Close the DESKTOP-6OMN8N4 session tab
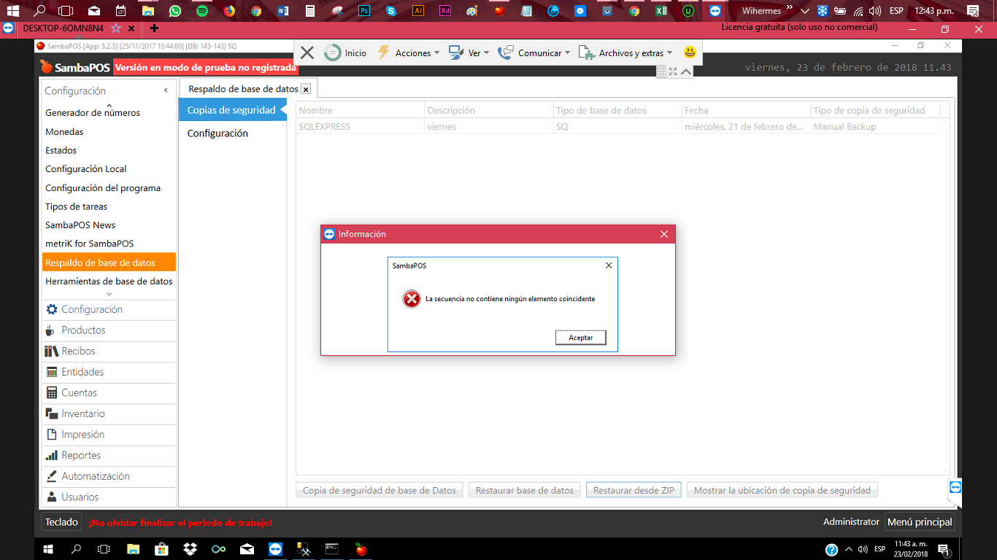Screen dimensions: 997x560 pos(131,28)
